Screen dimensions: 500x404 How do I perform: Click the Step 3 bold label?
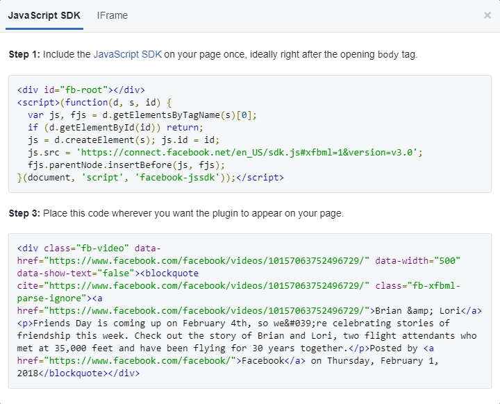(x=24, y=212)
